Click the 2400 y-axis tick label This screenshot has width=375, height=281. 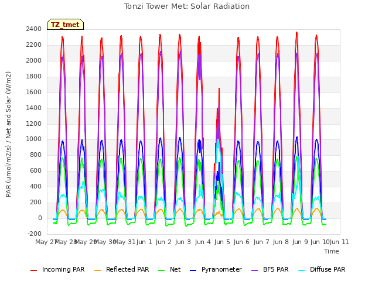(x=34, y=29)
